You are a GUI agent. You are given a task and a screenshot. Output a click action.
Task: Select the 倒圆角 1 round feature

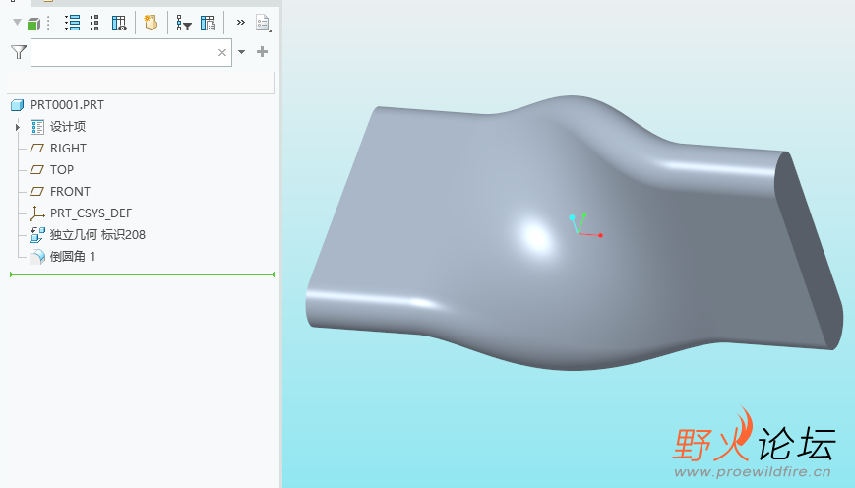point(73,256)
